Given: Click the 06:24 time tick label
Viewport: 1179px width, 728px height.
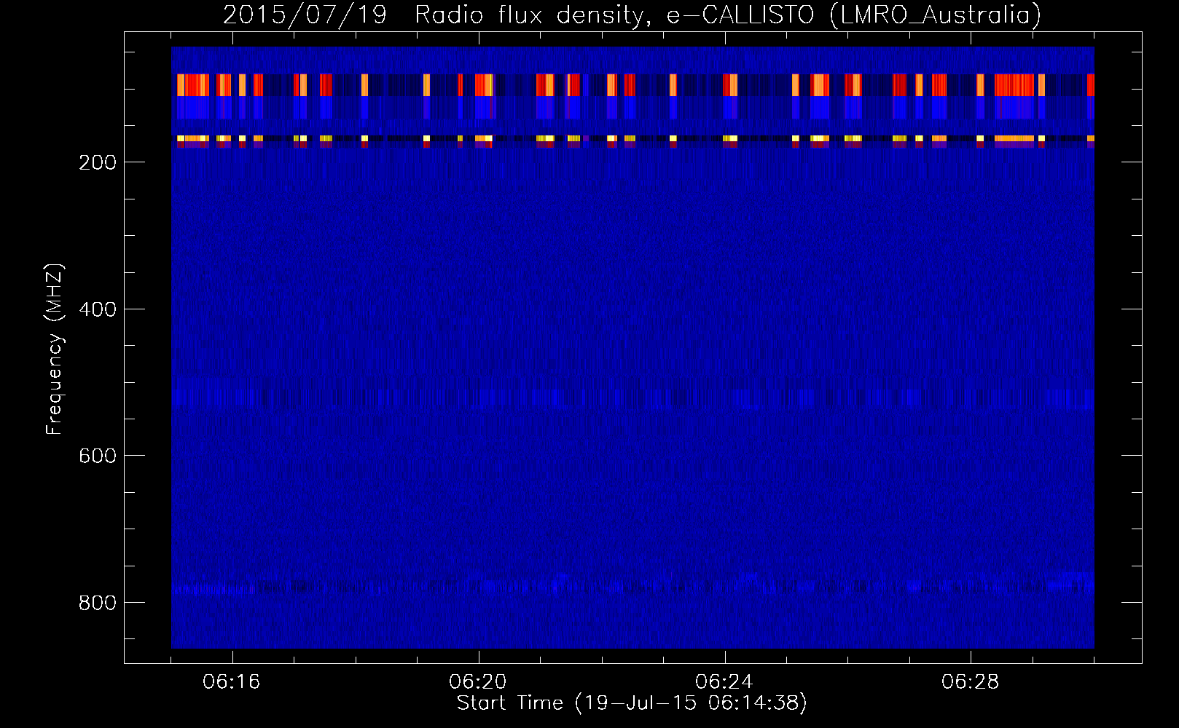Looking at the screenshot, I should click(724, 682).
